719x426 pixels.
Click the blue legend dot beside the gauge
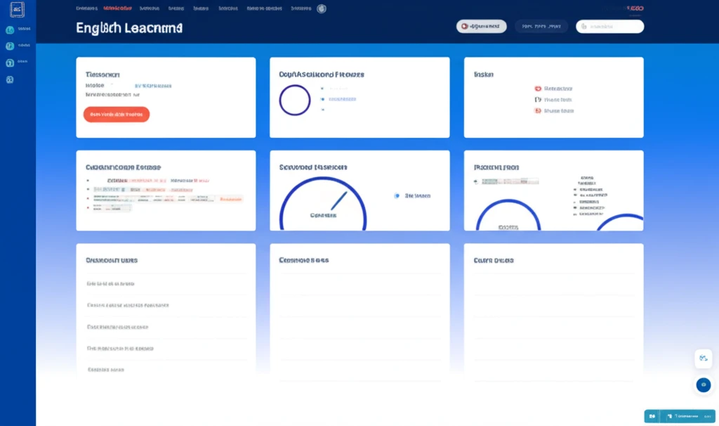pos(397,195)
